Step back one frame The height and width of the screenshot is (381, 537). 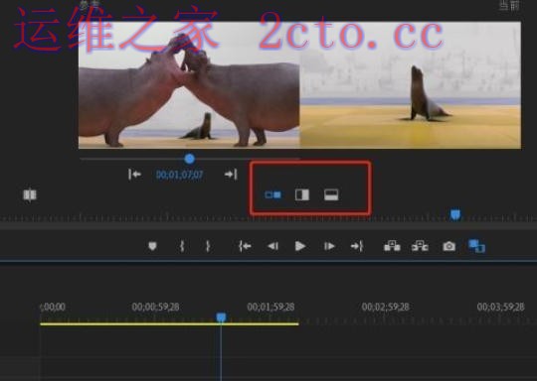[x=272, y=246]
